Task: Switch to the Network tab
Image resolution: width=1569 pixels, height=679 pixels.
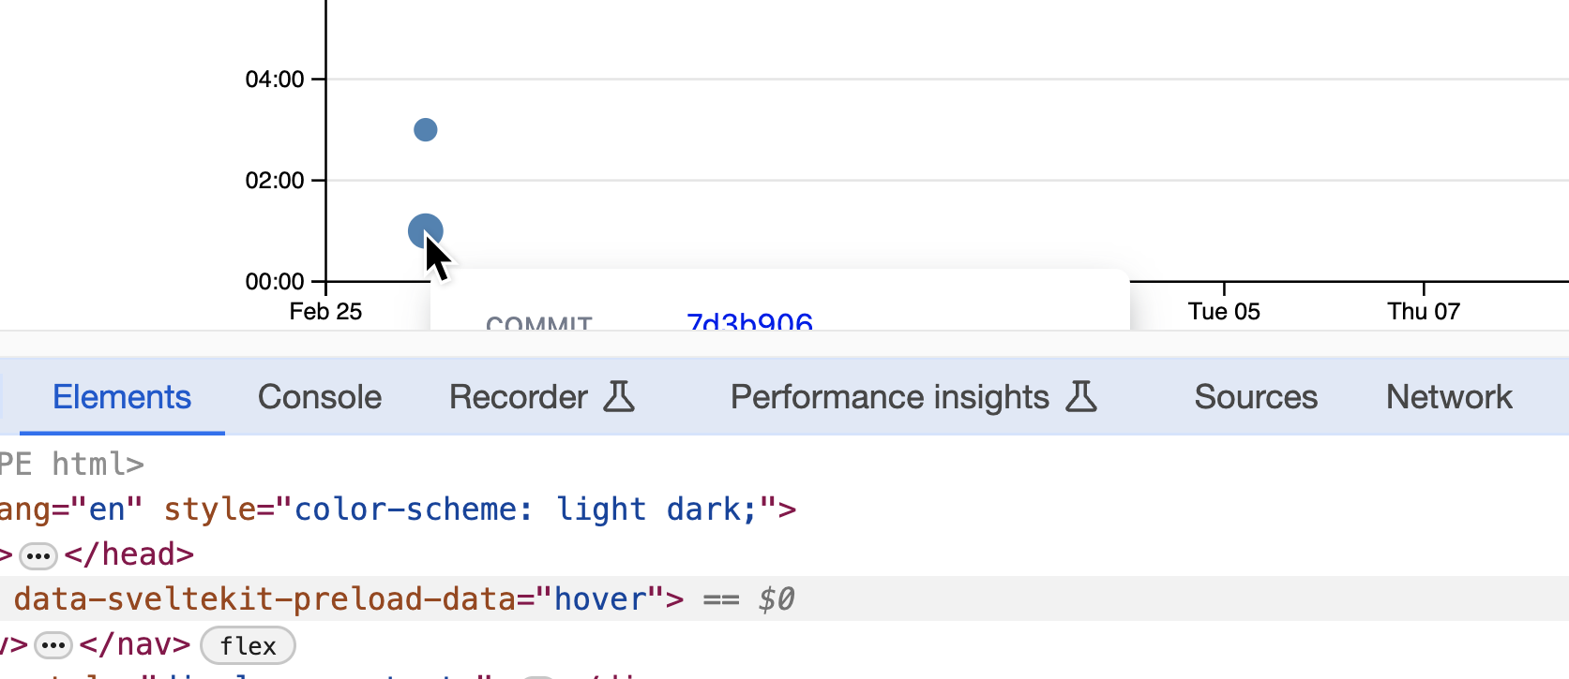Action: (x=1449, y=397)
